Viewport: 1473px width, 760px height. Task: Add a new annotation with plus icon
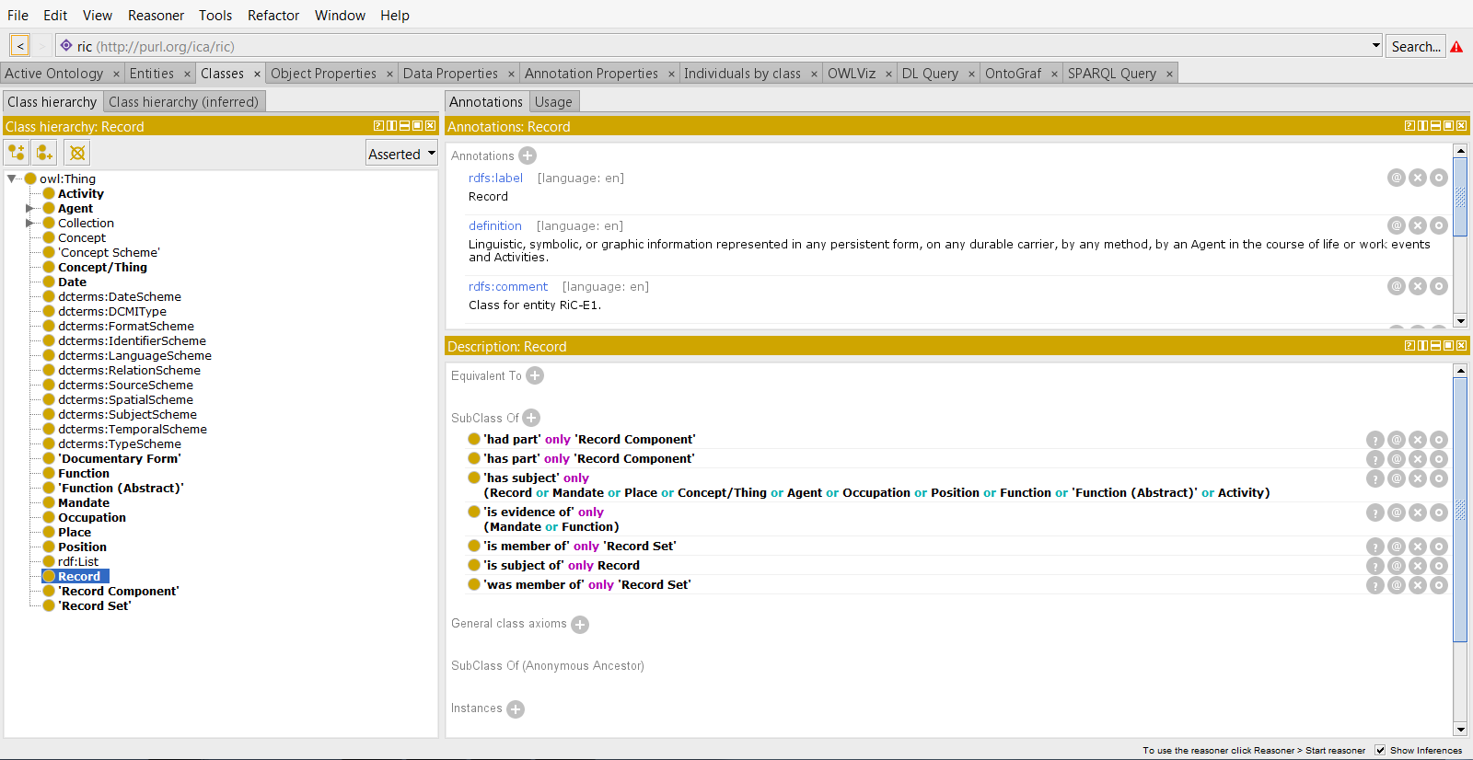[528, 156]
